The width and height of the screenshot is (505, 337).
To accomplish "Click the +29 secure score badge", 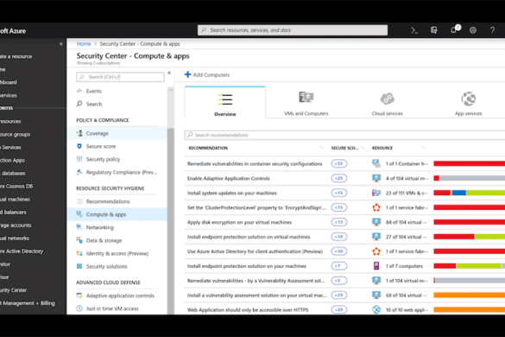I will click(x=338, y=295).
